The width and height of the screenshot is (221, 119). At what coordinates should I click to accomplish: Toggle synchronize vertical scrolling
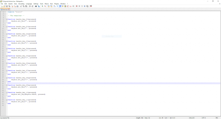[48, 6]
